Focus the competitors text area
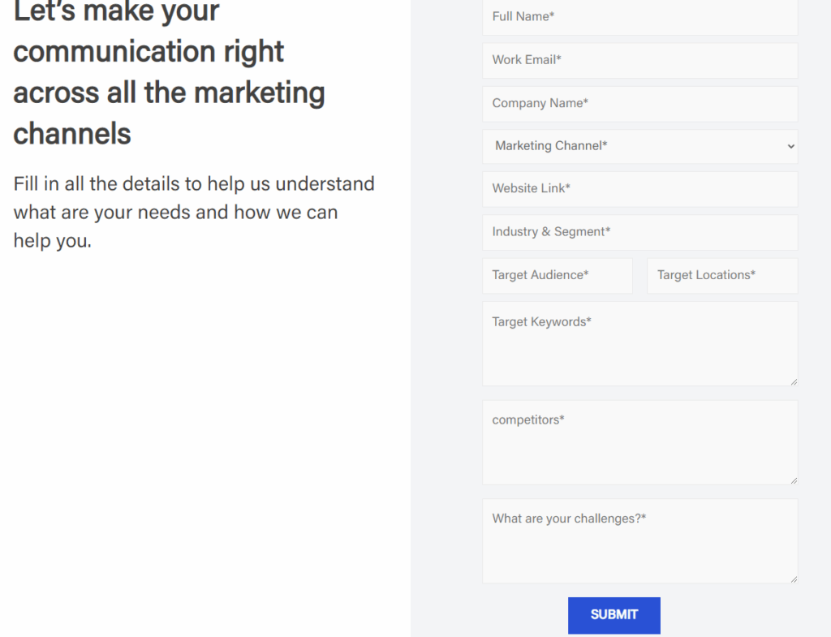This screenshot has height=637, width=831. (x=639, y=442)
